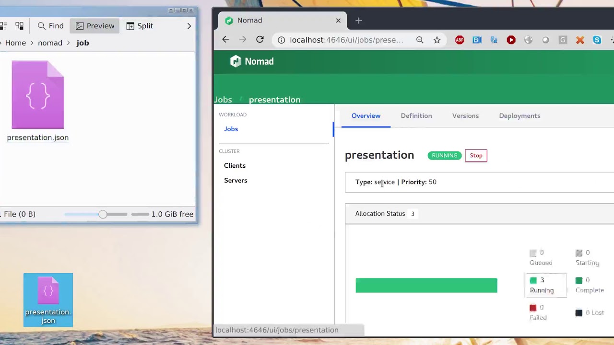Click the Allocation Status heading
The height and width of the screenshot is (345, 614).
click(x=380, y=213)
